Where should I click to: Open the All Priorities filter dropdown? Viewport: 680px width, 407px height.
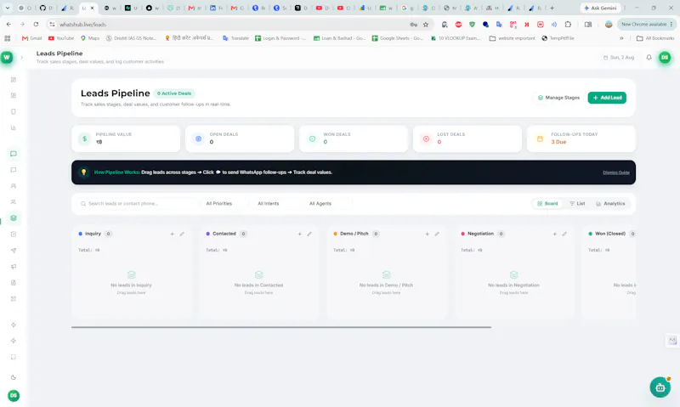click(x=224, y=203)
